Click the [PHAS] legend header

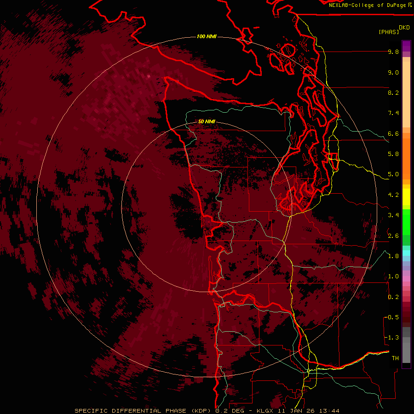tap(389, 32)
